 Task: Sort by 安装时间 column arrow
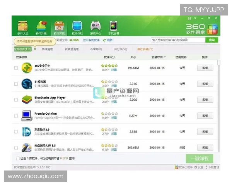pyautogui.click(x=165, y=57)
